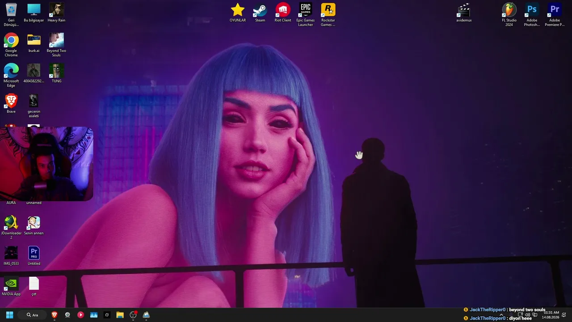This screenshot has width=572, height=322.
Task: Expand the hidden system tray icons
Action: point(501,315)
